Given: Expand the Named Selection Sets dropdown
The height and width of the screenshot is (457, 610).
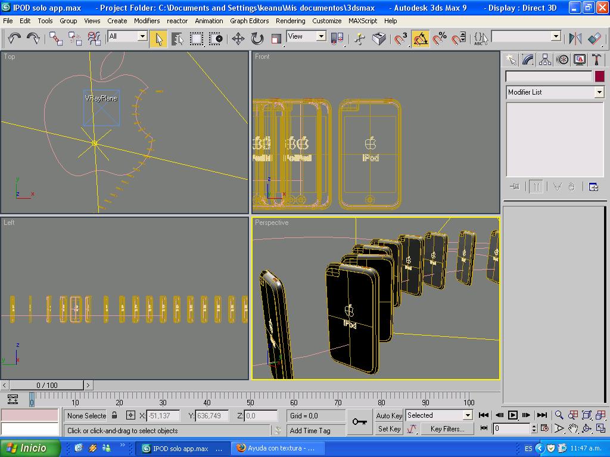Looking at the screenshot, I should [x=556, y=36].
